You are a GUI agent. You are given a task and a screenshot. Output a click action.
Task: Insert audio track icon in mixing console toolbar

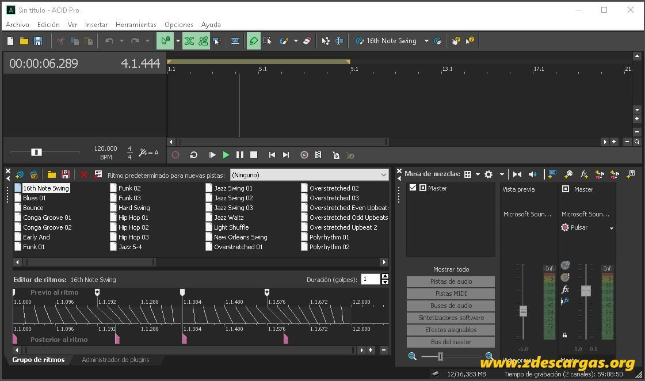(552, 174)
